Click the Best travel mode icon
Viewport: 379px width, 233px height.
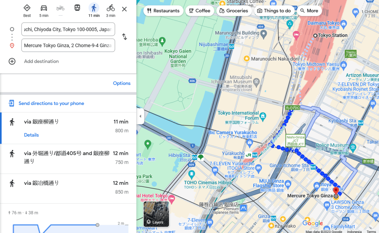(27, 8)
